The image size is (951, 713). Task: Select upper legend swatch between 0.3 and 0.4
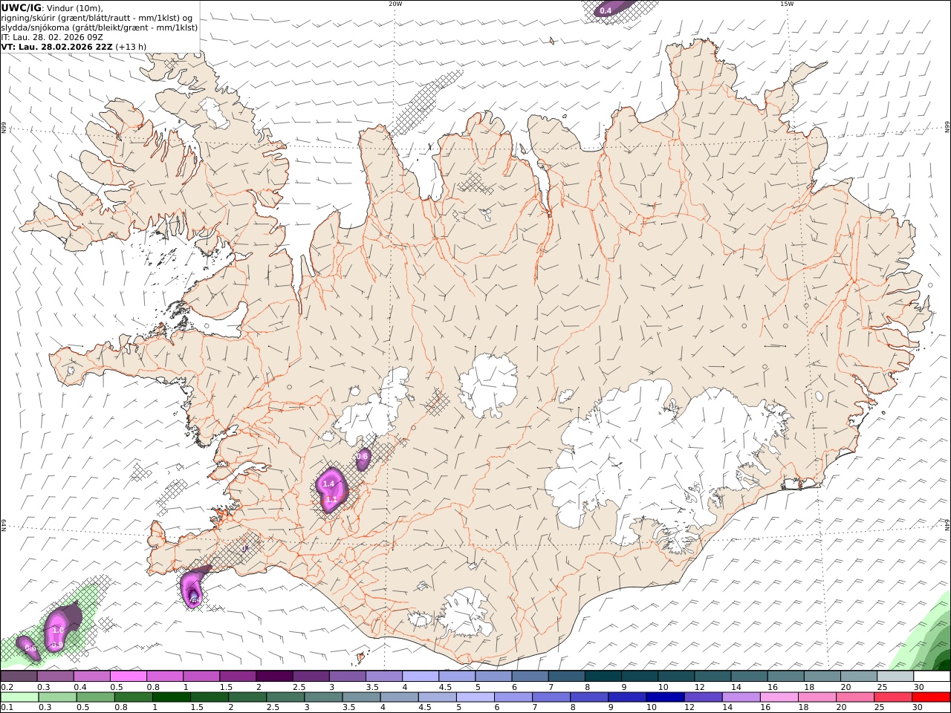[x=56, y=677]
